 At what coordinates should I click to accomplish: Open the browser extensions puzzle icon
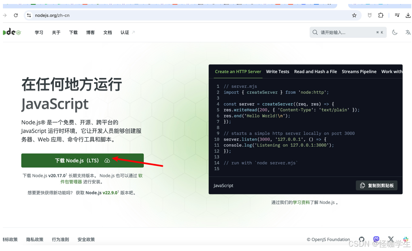click(x=381, y=15)
